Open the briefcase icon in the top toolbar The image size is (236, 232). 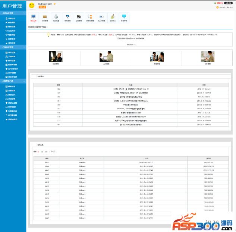tap(45, 16)
